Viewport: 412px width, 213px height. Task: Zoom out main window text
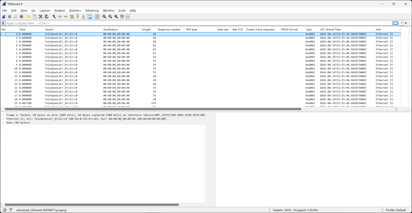point(110,16)
